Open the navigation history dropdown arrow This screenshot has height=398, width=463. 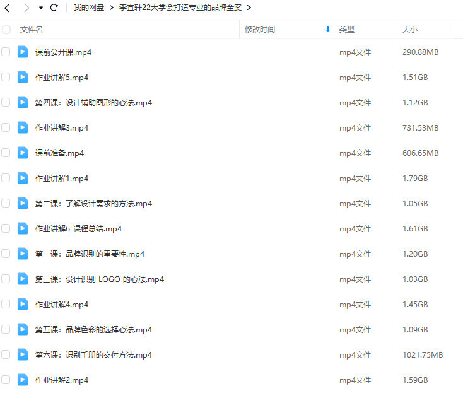(40, 8)
